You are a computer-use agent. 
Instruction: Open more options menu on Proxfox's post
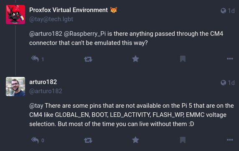pyautogui.click(x=230, y=59)
